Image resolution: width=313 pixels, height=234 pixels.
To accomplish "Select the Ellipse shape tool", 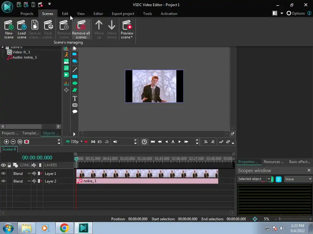I will coord(75,83).
